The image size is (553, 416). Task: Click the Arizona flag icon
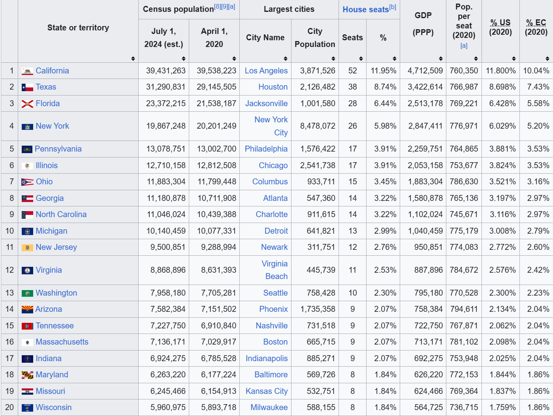[x=27, y=309]
